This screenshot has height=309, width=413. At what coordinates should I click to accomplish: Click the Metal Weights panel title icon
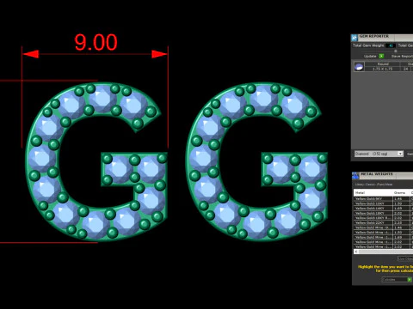point(355,175)
